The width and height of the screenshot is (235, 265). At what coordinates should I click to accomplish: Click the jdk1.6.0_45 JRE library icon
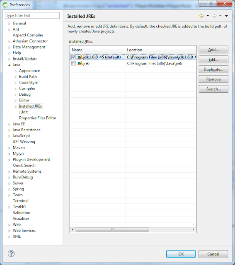(80, 57)
